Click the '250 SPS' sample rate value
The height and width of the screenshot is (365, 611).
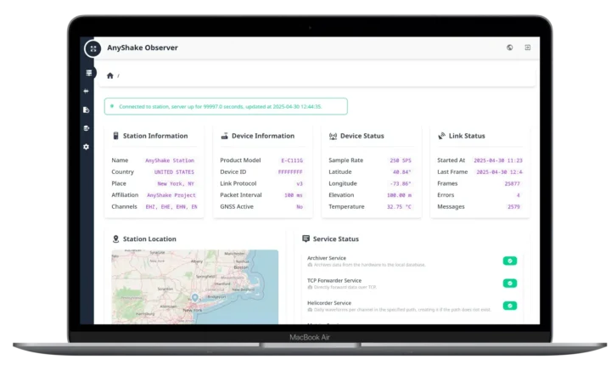401,160
